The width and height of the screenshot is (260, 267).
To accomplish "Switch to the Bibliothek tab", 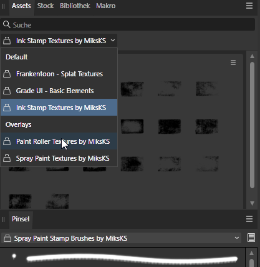I will pyautogui.click(x=75, y=6).
